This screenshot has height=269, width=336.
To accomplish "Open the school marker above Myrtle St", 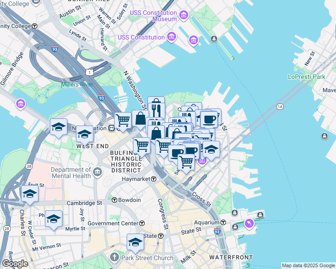I will pos(53,220).
